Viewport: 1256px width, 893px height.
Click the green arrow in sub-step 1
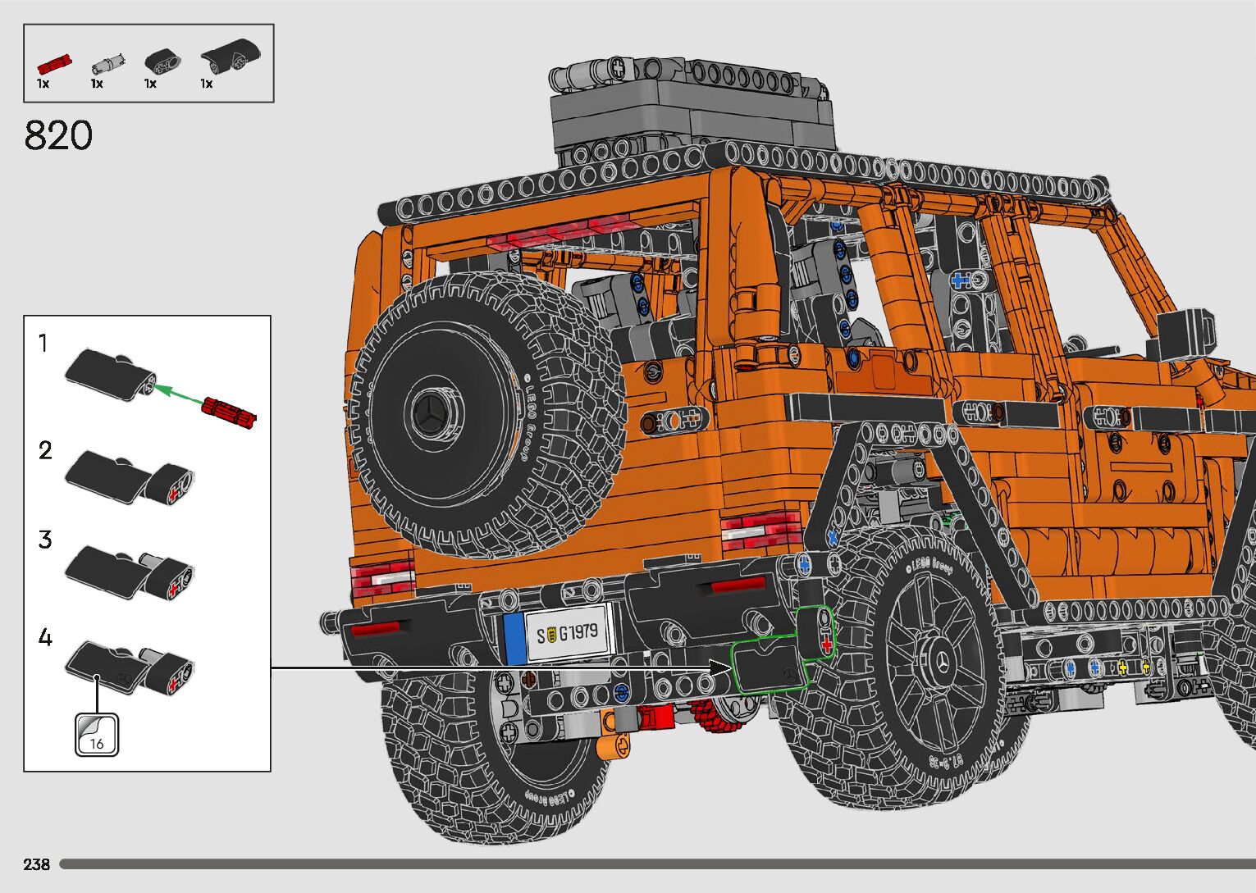pos(179,393)
